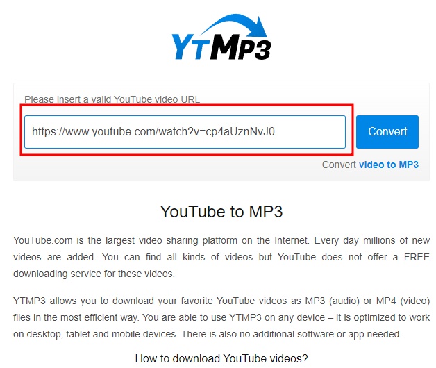Click the YTMP3 logo
Image resolution: width=436 pixels, height=368 pixels.
tap(221, 37)
